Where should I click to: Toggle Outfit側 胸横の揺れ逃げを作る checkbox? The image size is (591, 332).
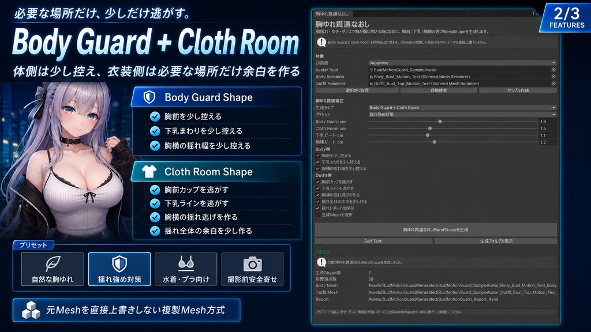pyautogui.click(x=318, y=195)
